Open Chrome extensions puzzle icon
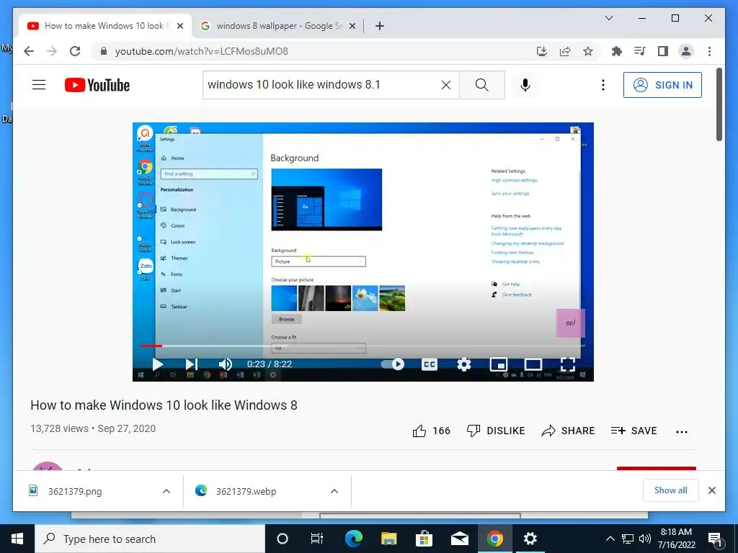This screenshot has height=553, width=738. tap(617, 51)
